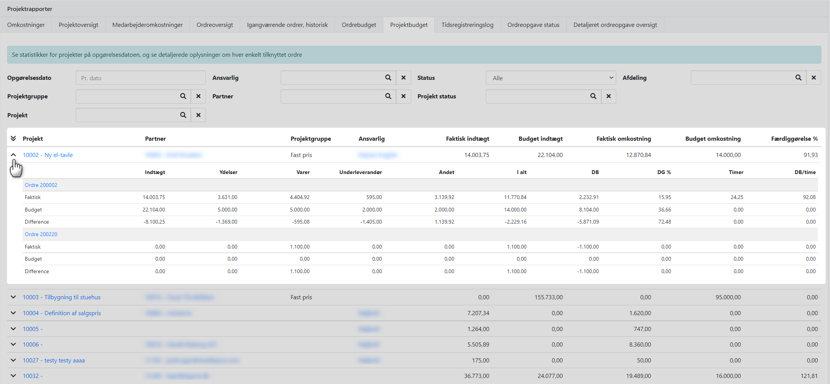This screenshot has height=384, width=830.
Task: Open project link 10003 - Tilbygning til stuehus
Action: 62,297
